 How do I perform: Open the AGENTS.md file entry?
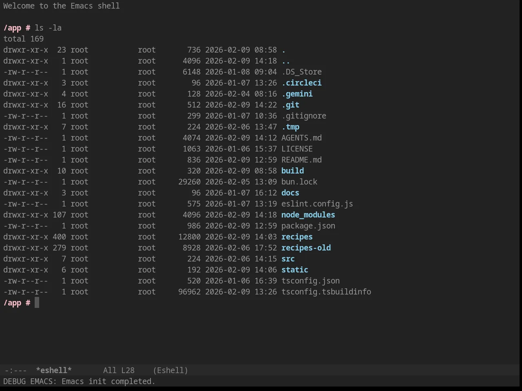301,138
